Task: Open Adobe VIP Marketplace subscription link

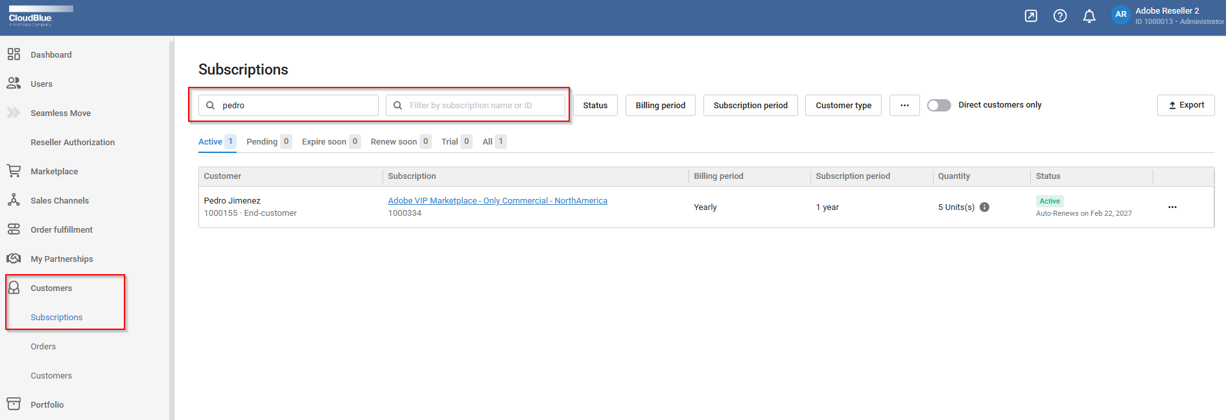Action: 497,201
